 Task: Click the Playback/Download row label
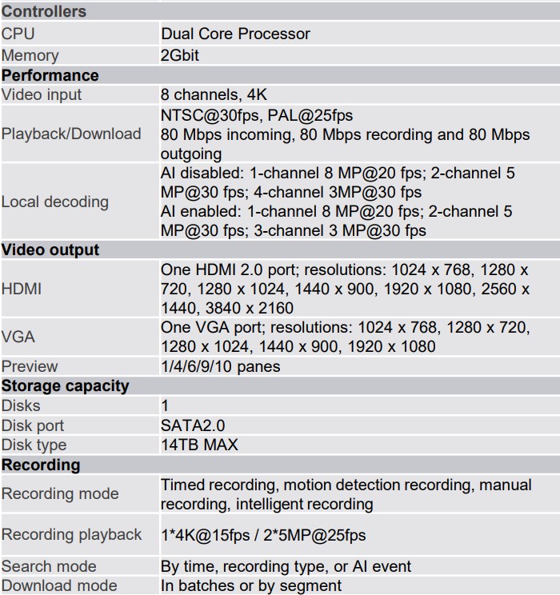(x=71, y=134)
